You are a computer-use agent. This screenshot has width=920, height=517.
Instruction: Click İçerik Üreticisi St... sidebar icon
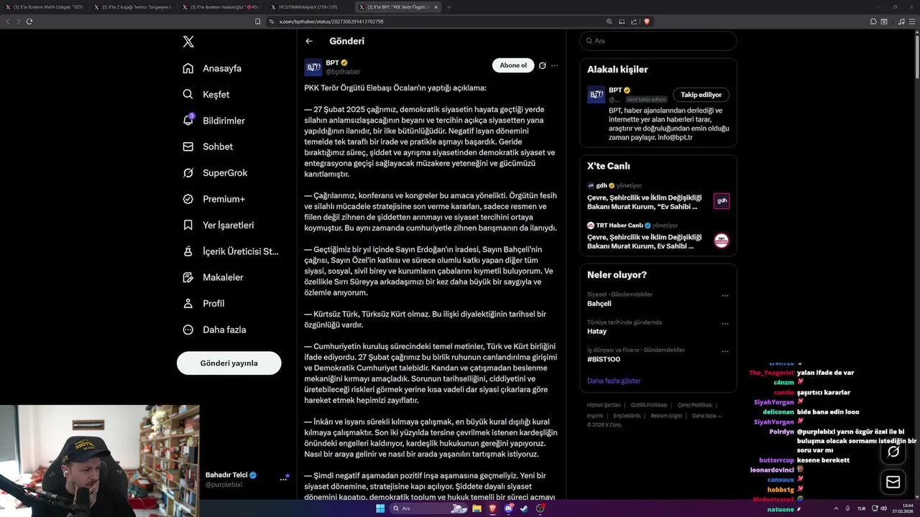pos(188,251)
